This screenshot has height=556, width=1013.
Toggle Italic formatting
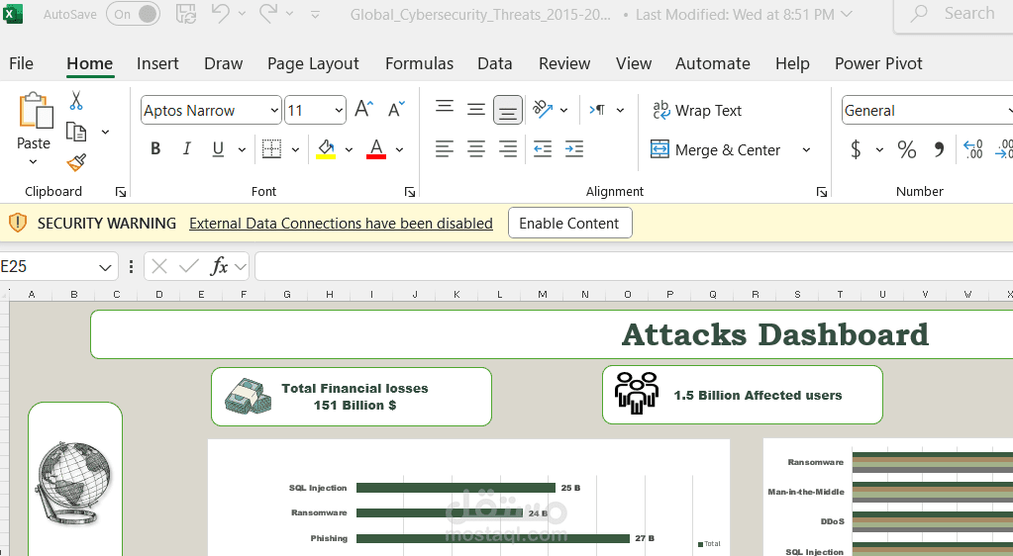187,149
